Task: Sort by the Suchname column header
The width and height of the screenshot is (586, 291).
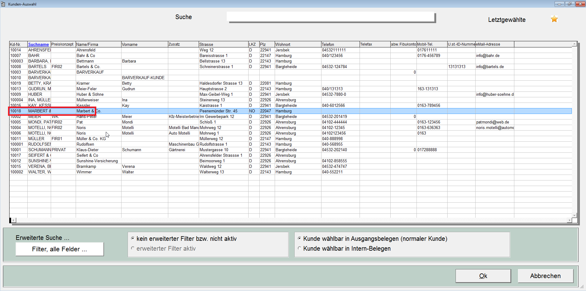Action: [x=38, y=44]
